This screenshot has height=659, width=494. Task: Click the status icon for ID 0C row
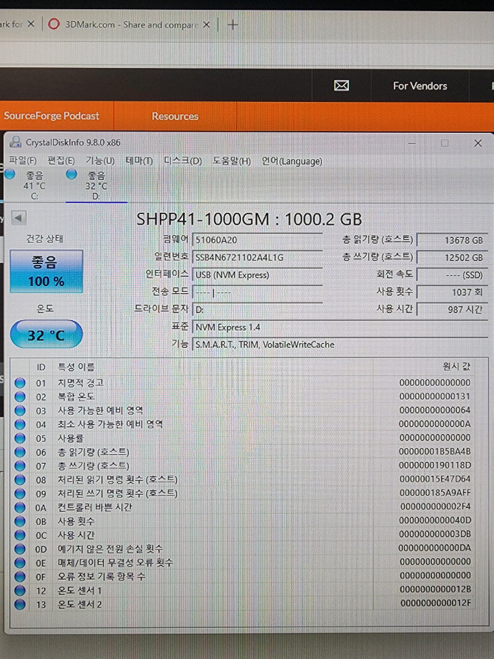click(x=20, y=535)
